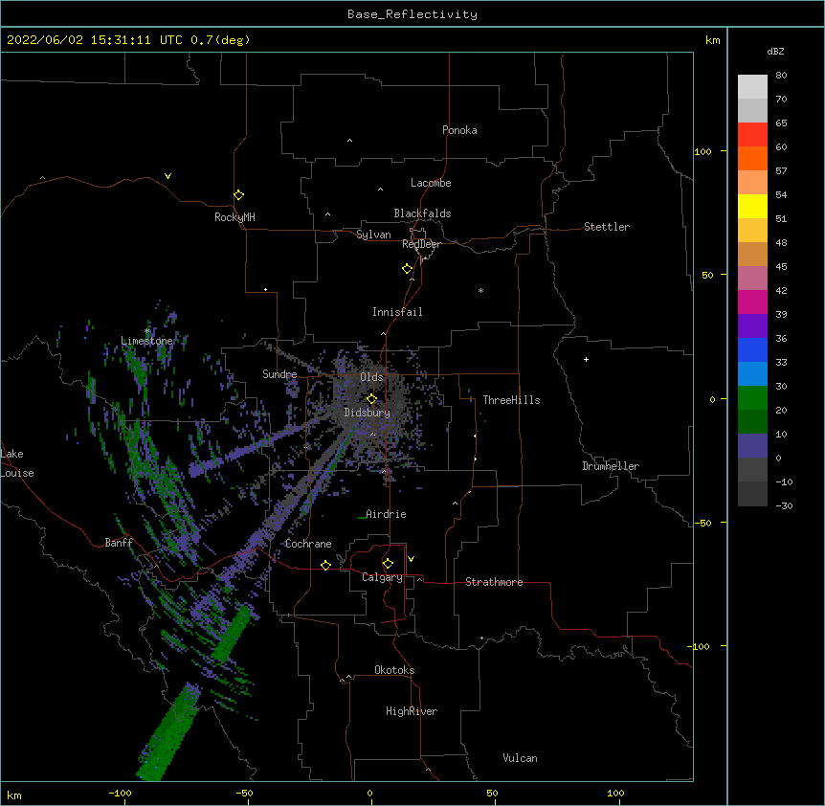Viewport: 825px width, 806px height.
Task: Click the yellow V marker northwest of RockyMH
Action: [x=167, y=176]
